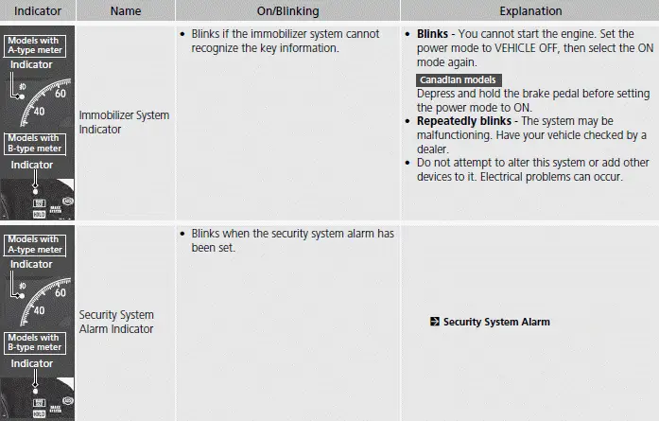Click the B-type meter image in Security Alarm row

point(38,398)
